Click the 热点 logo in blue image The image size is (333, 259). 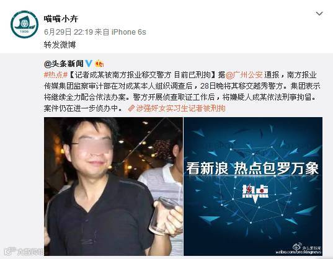pos(255,193)
